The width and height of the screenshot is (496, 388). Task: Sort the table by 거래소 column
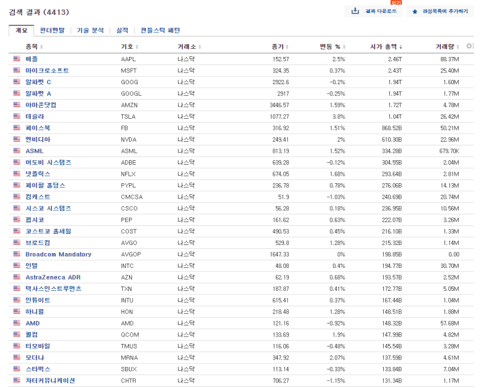coord(189,47)
